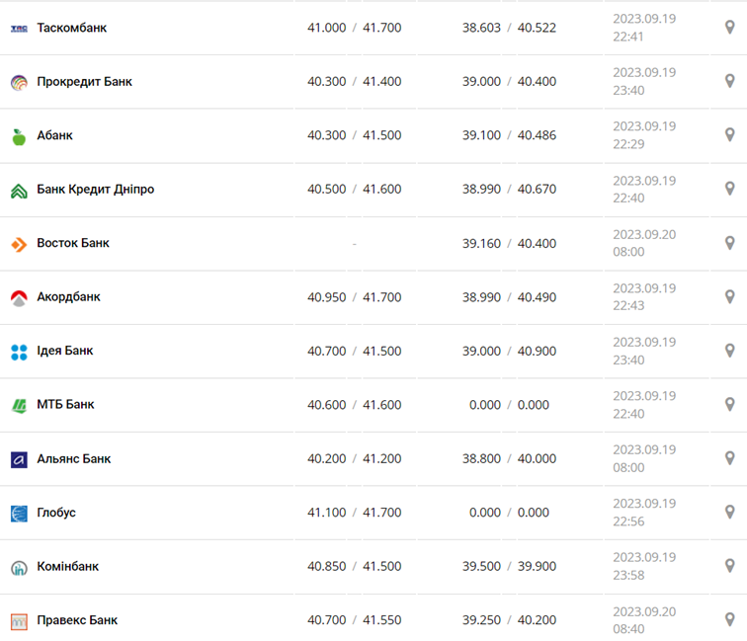Click Акордбанк rate 38.990 / 40.490

509,297
